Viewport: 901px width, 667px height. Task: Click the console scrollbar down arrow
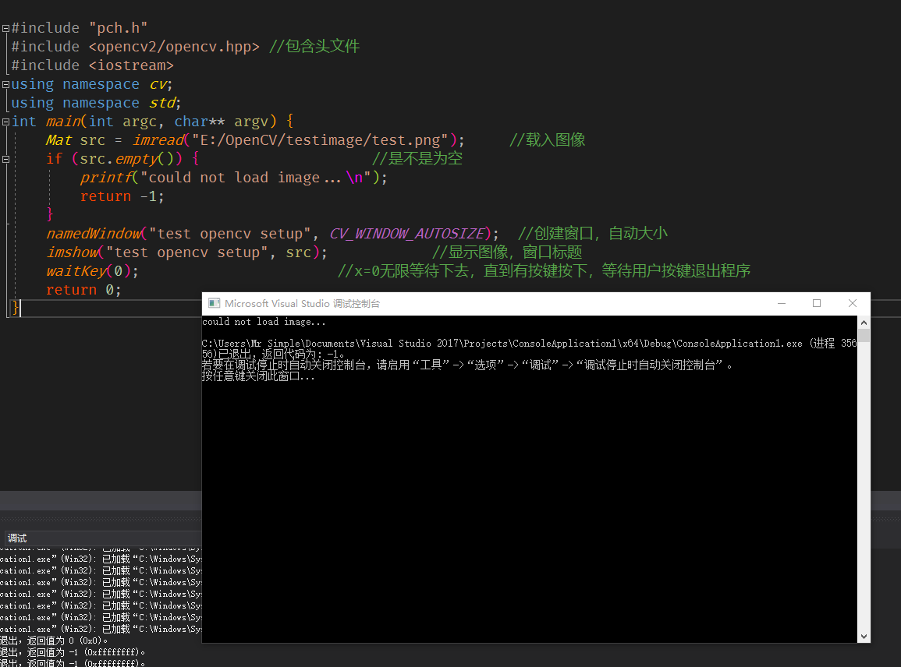coord(864,636)
